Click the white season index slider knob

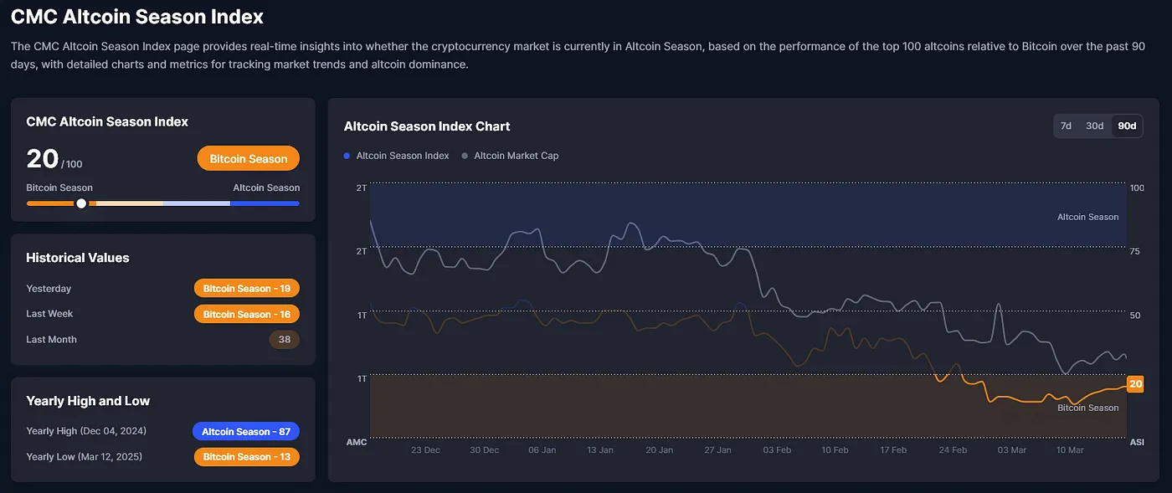coord(81,203)
